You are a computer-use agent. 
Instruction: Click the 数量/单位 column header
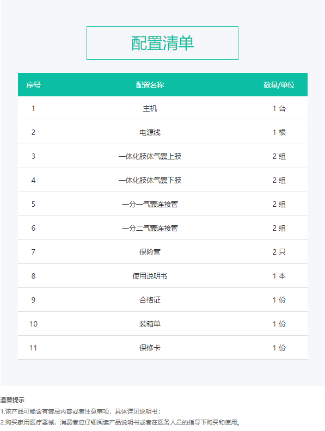tap(279, 85)
